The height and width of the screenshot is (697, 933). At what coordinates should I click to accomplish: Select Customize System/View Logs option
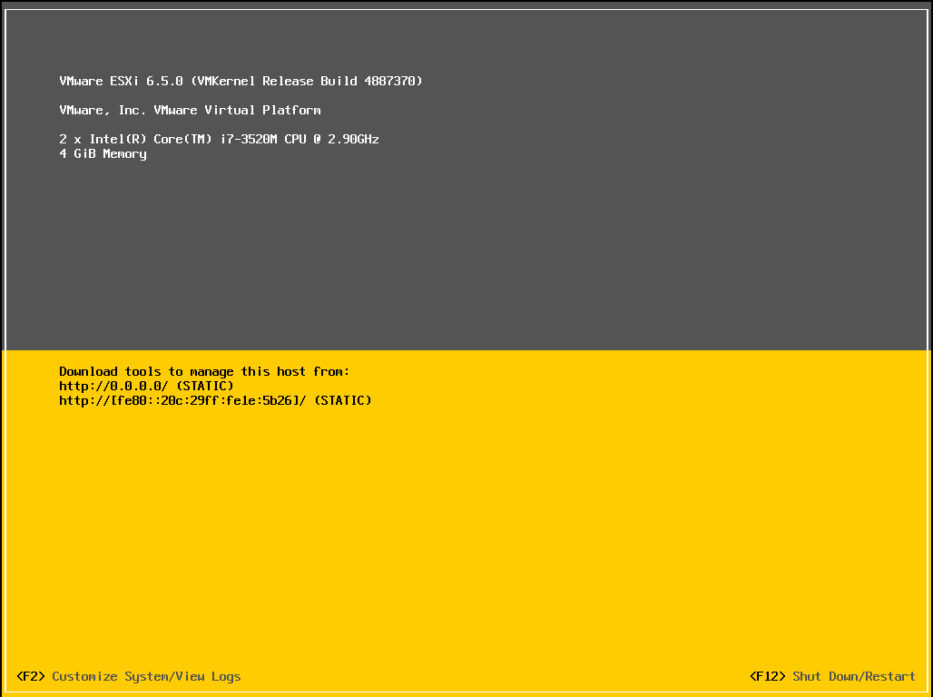click(x=146, y=676)
